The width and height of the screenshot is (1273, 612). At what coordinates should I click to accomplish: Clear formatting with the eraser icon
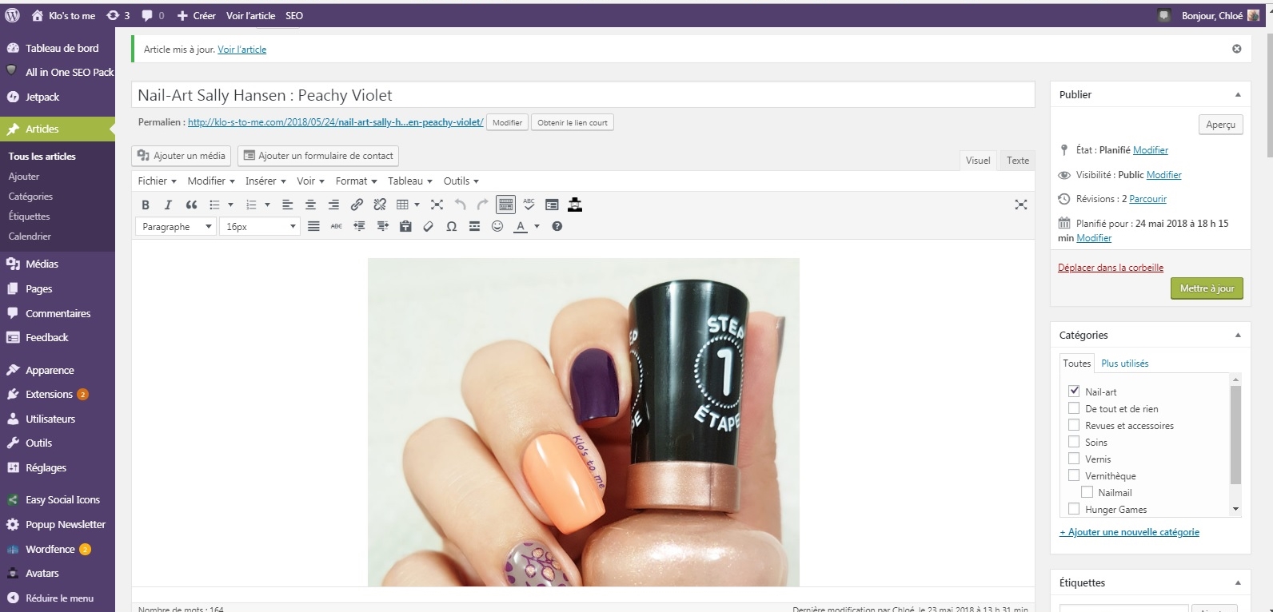pyautogui.click(x=429, y=227)
